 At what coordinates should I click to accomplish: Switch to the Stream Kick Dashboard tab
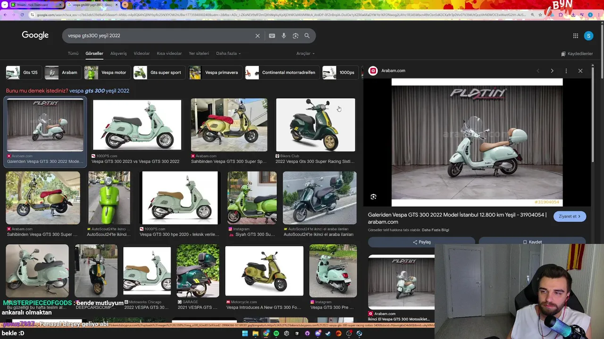click(36, 5)
